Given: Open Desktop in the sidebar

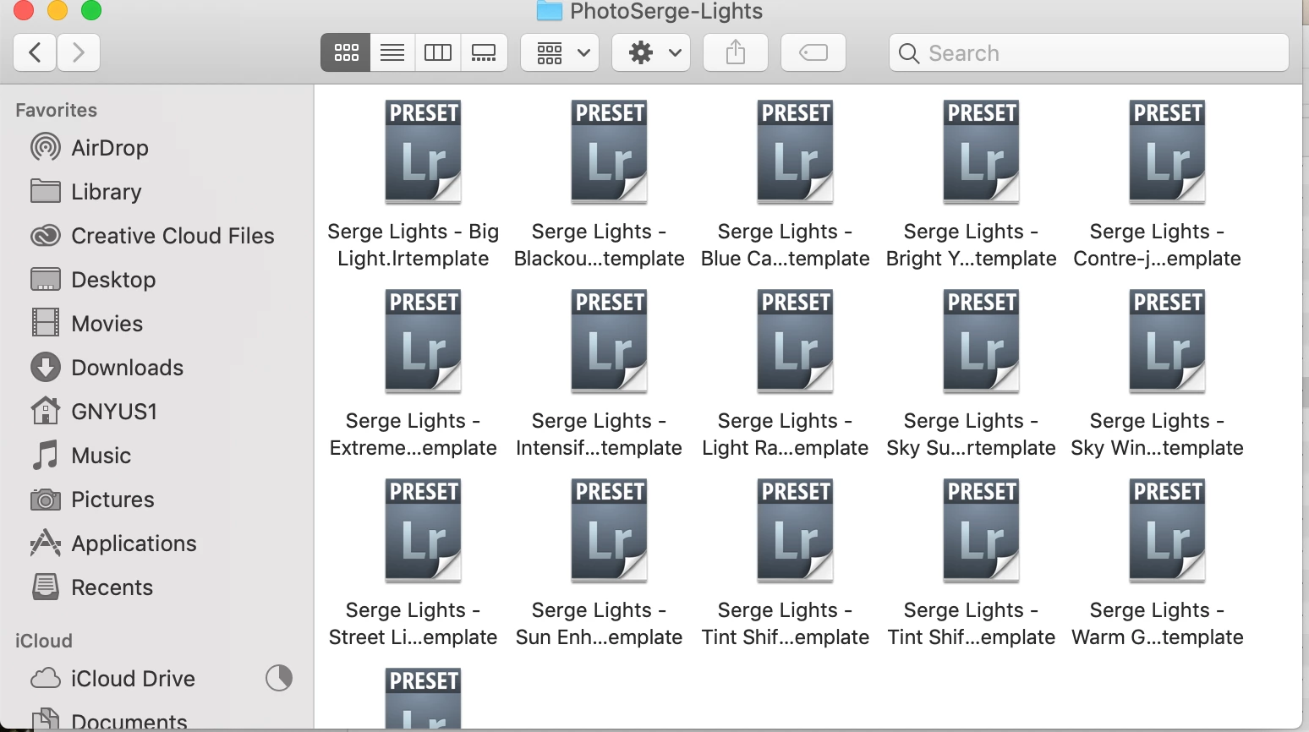Looking at the screenshot, I should 93,280.
